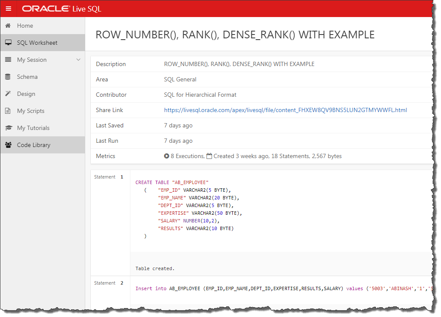Click the SQL Worksheet monitor icon
This screenshot has height=317, width=441.
click(x=8, y=43)
